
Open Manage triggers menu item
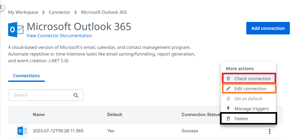click(x=249, y=109)
